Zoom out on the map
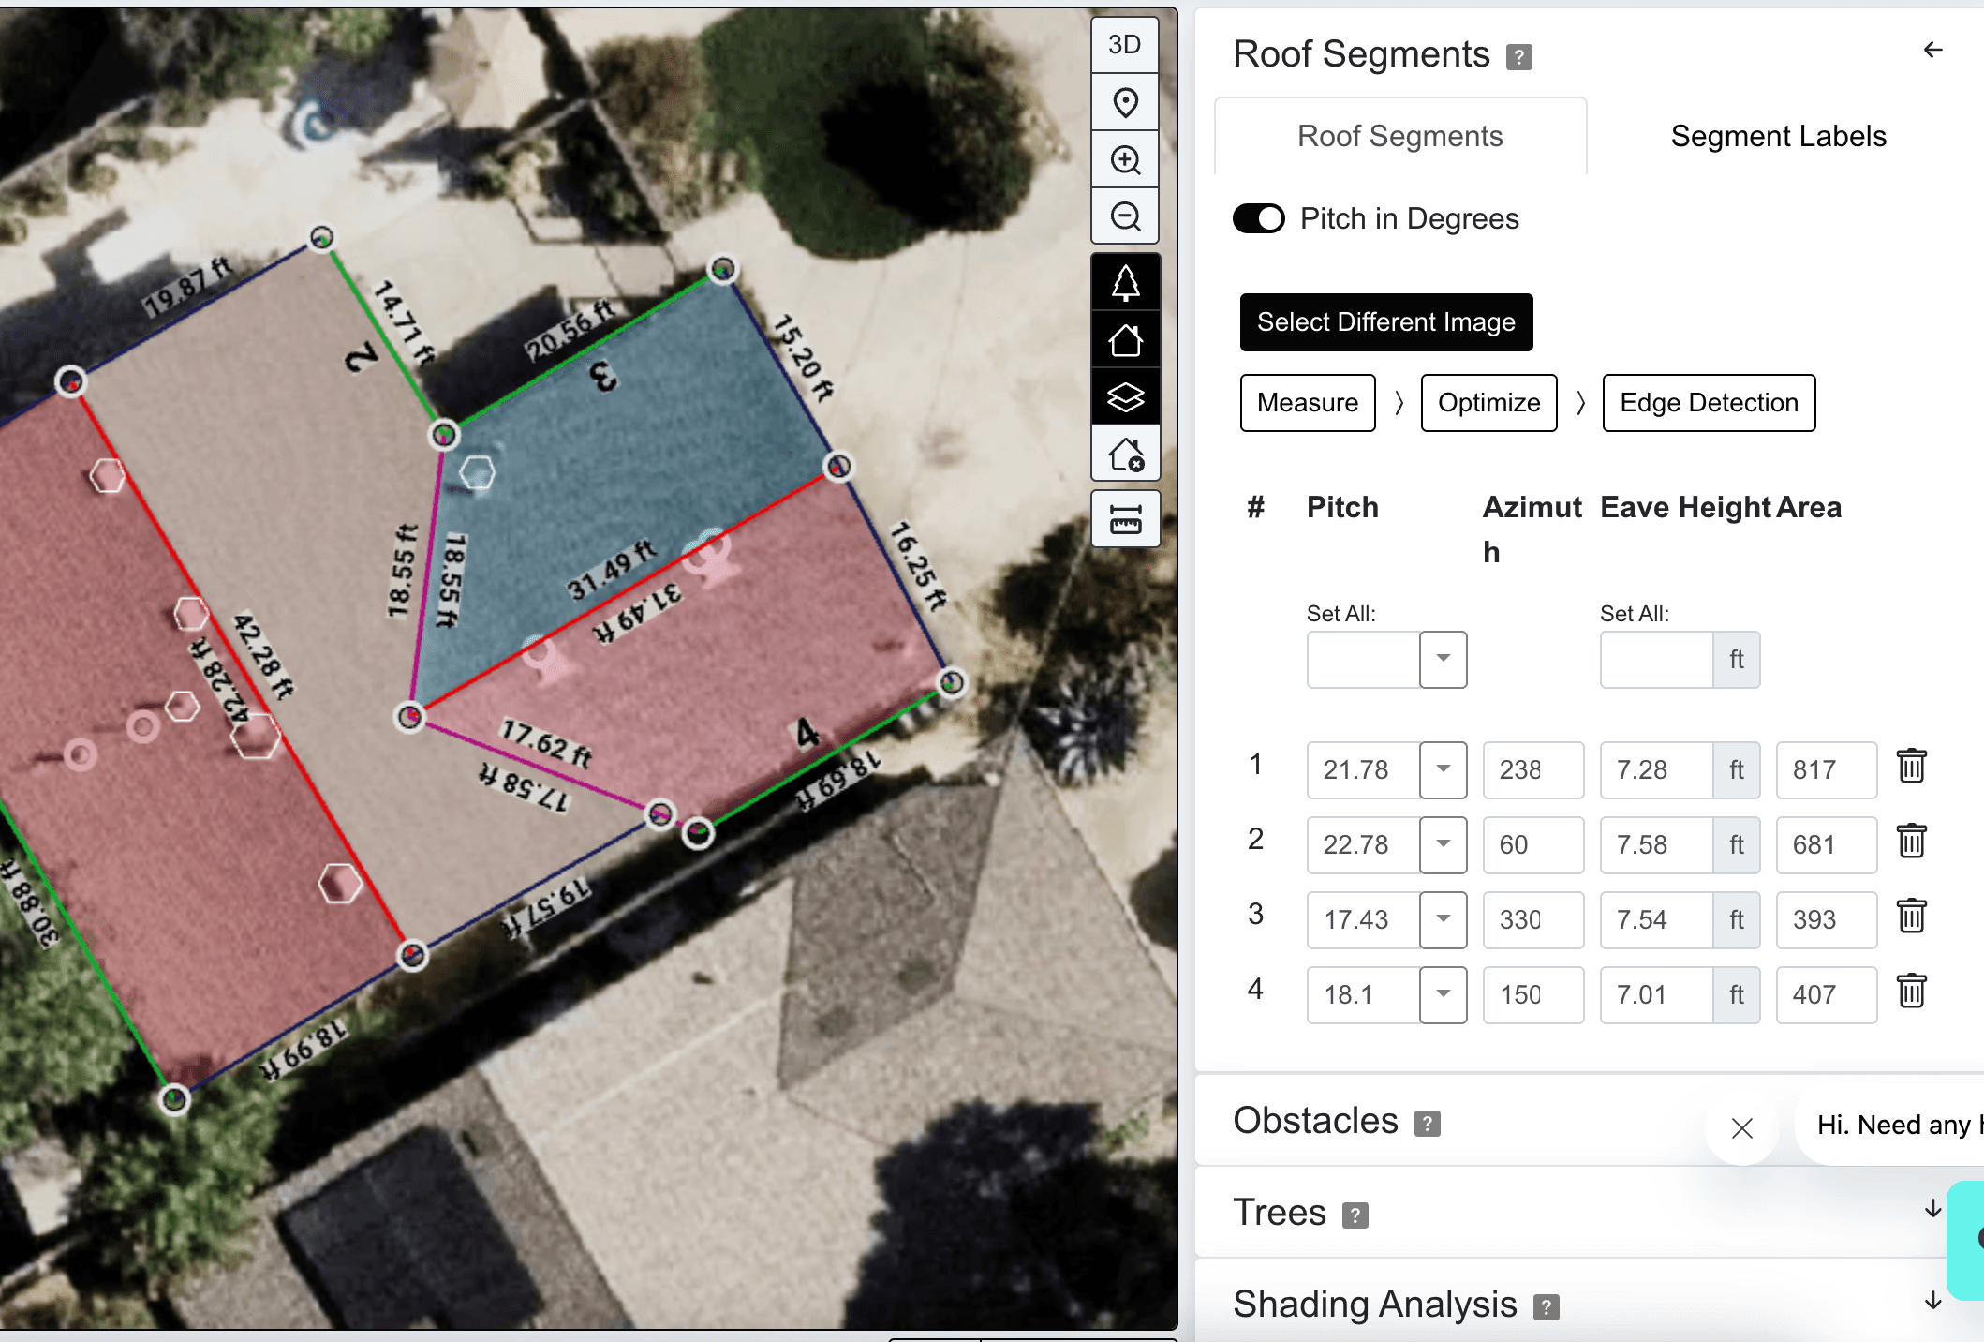 coord(1124,216)
